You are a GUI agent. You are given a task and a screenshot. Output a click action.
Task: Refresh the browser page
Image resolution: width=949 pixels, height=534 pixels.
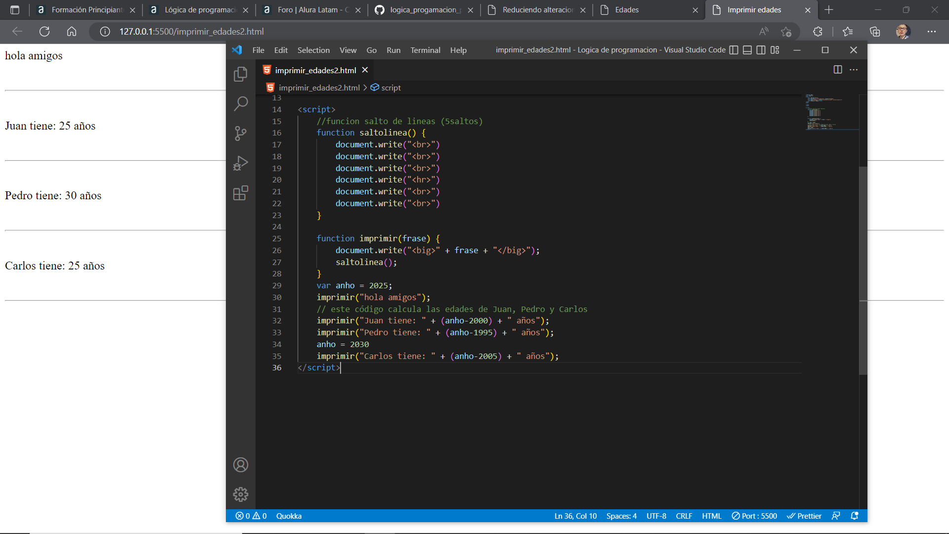point(44,32)
